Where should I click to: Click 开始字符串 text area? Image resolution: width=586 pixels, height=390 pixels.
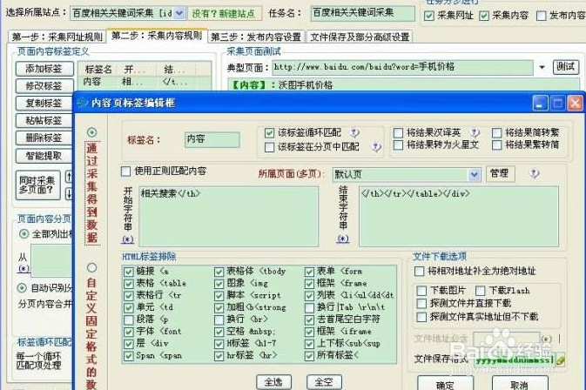tap(228, 216)
